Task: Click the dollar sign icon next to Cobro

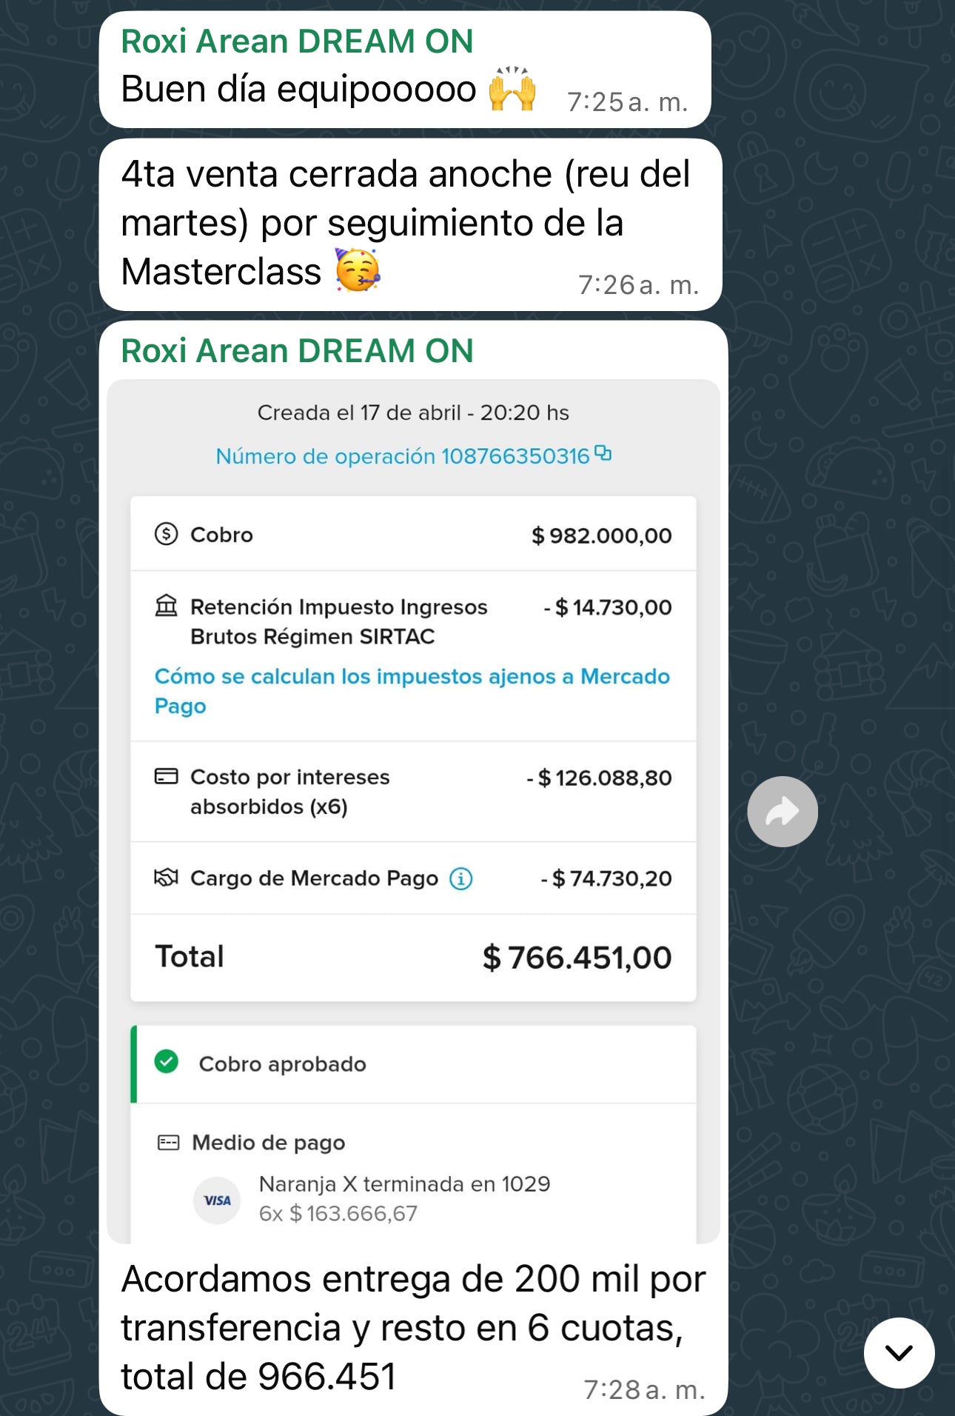Action: (x=167, y=535)
